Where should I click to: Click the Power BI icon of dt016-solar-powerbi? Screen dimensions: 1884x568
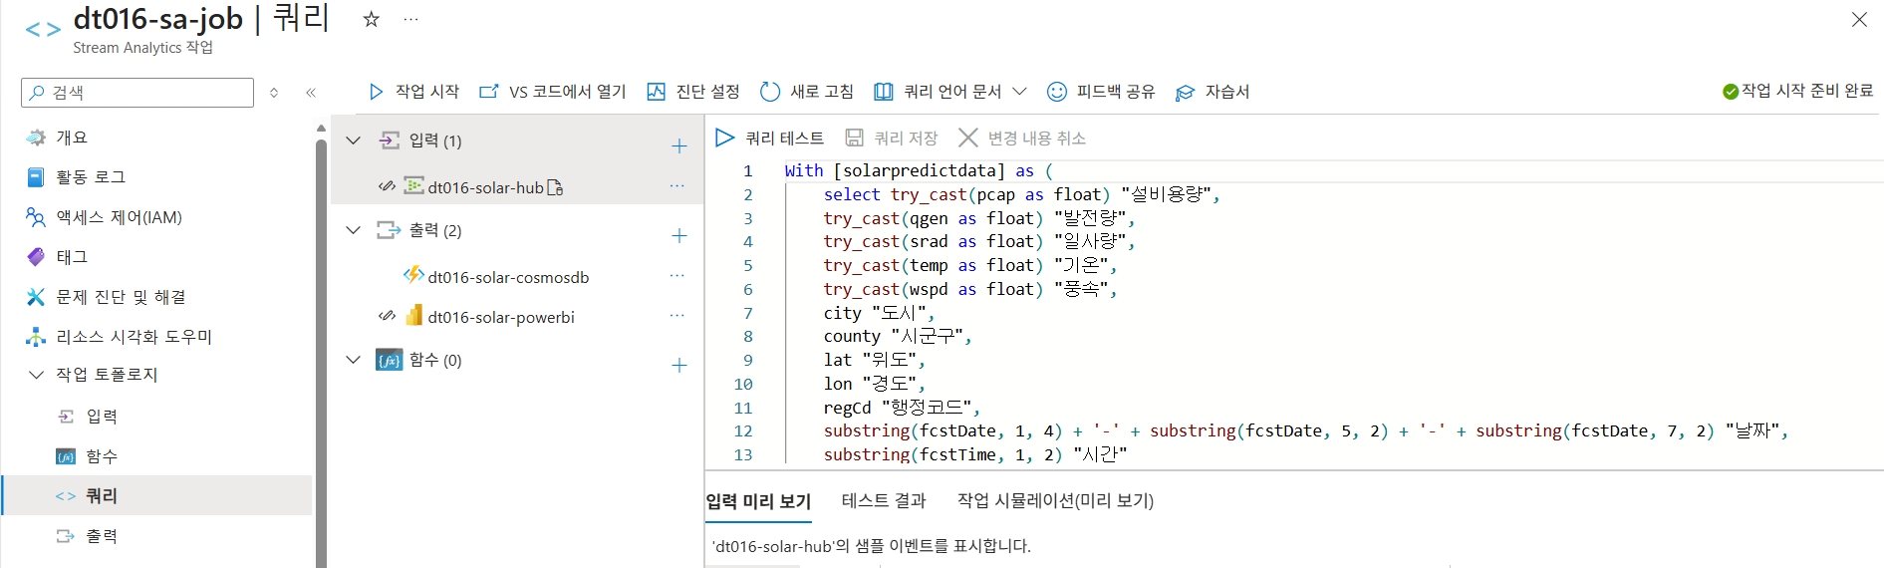pyautogui.click(x=413, y=316)
